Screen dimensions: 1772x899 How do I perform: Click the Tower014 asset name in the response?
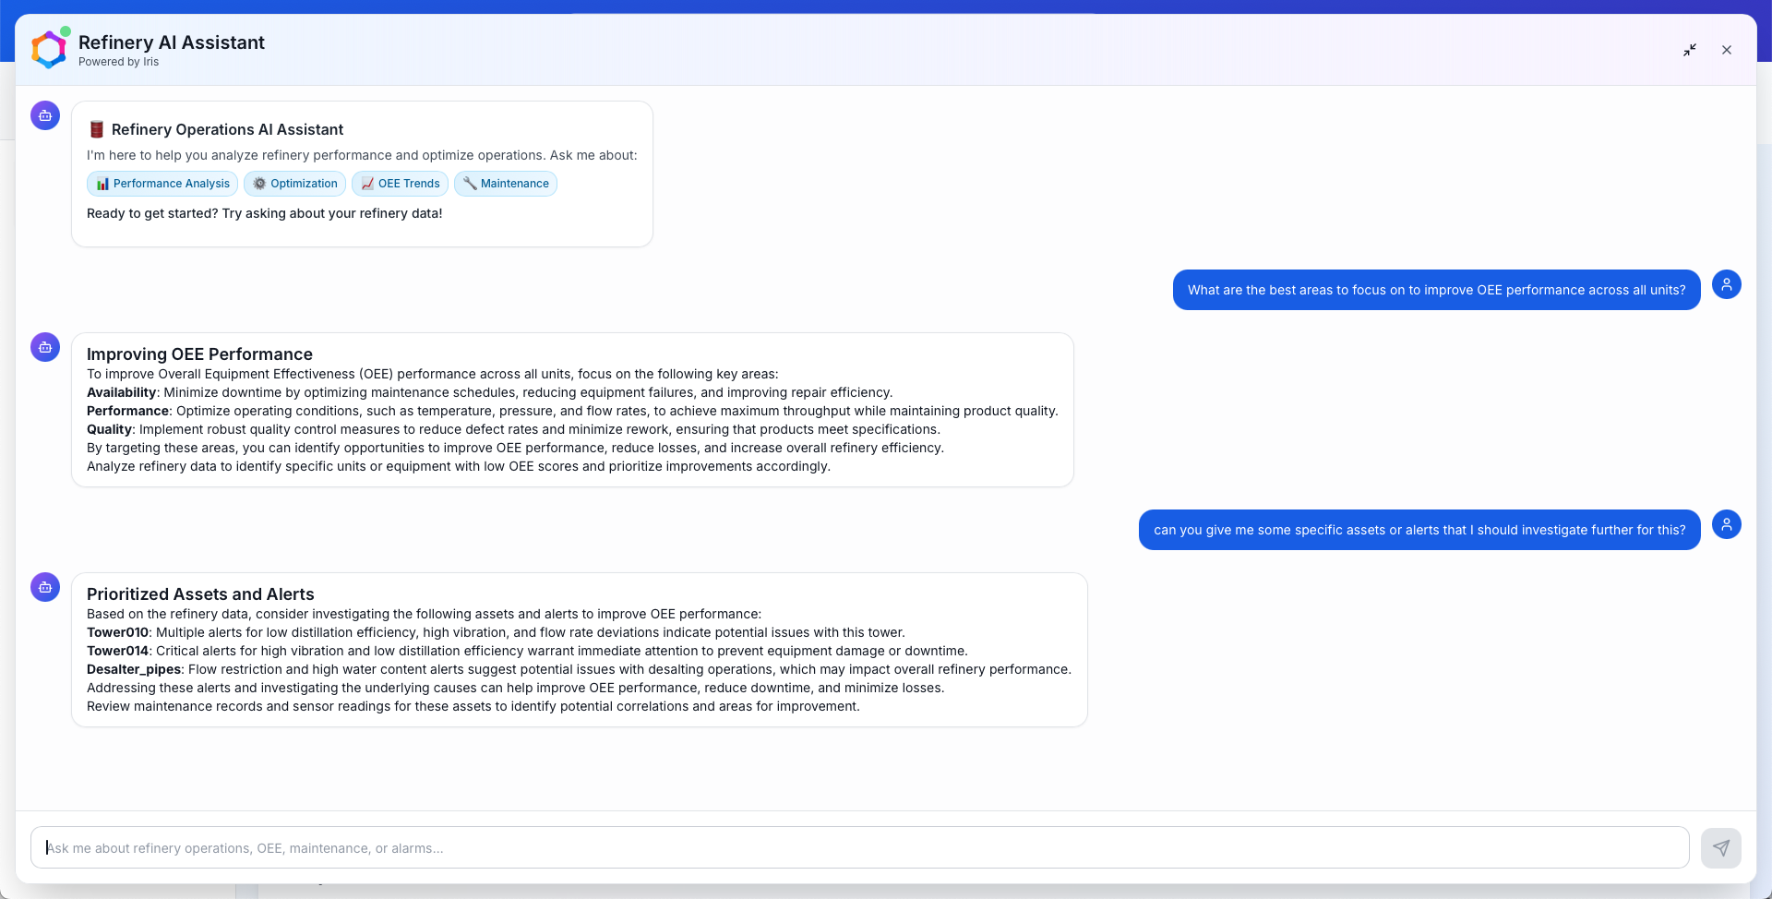[x=117, y=651]
